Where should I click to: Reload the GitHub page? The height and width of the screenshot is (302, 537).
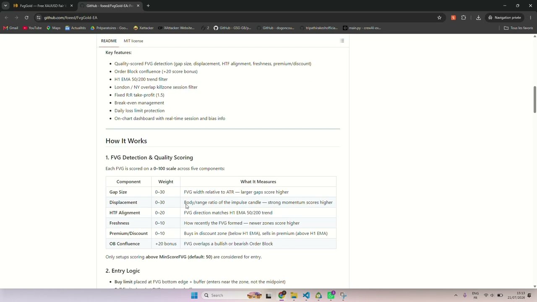pos(26,18)
